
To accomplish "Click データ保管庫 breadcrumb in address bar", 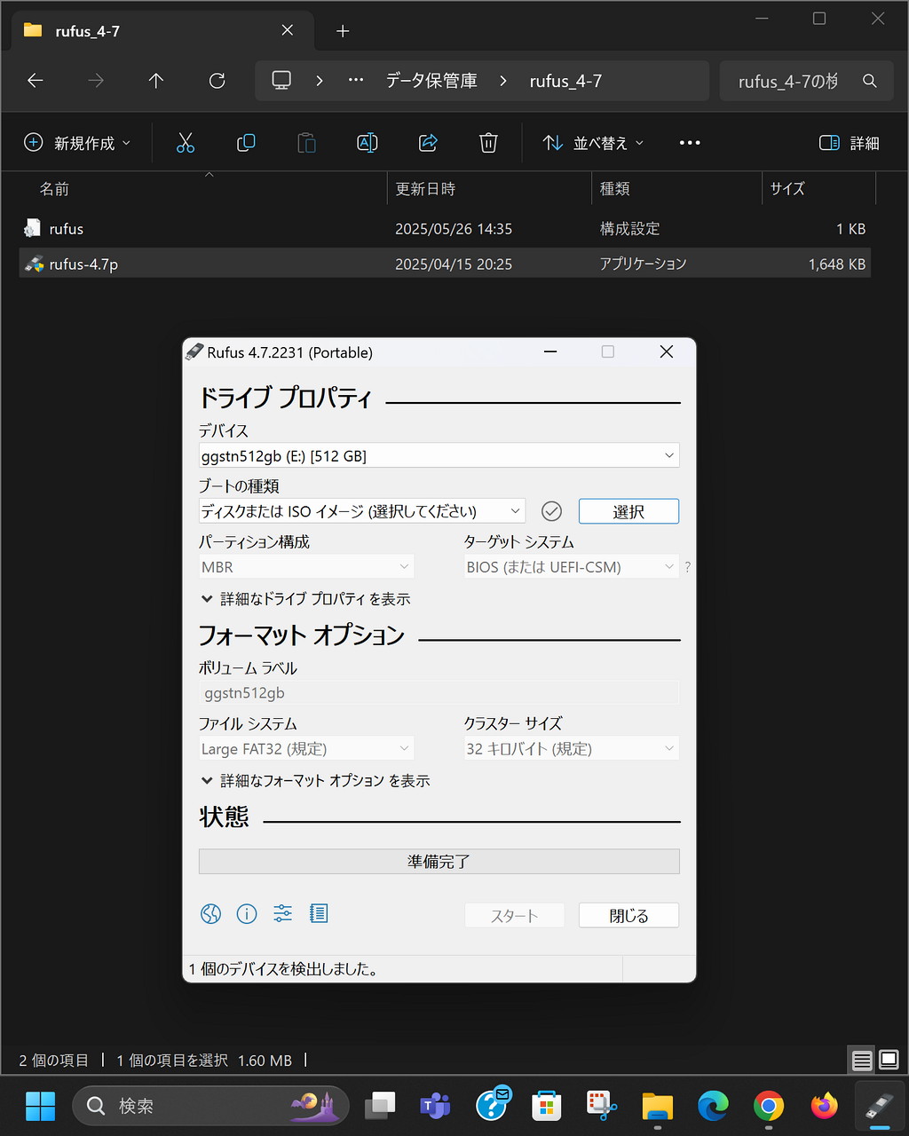I will (431, 81).
